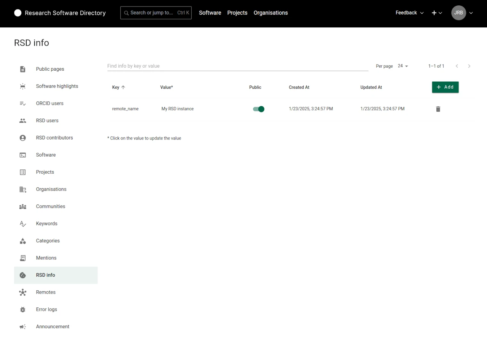The height and width of the screenshot is (342, 487).
Task: Click the Public pages document icon
Action: click(x=23, y=69)
